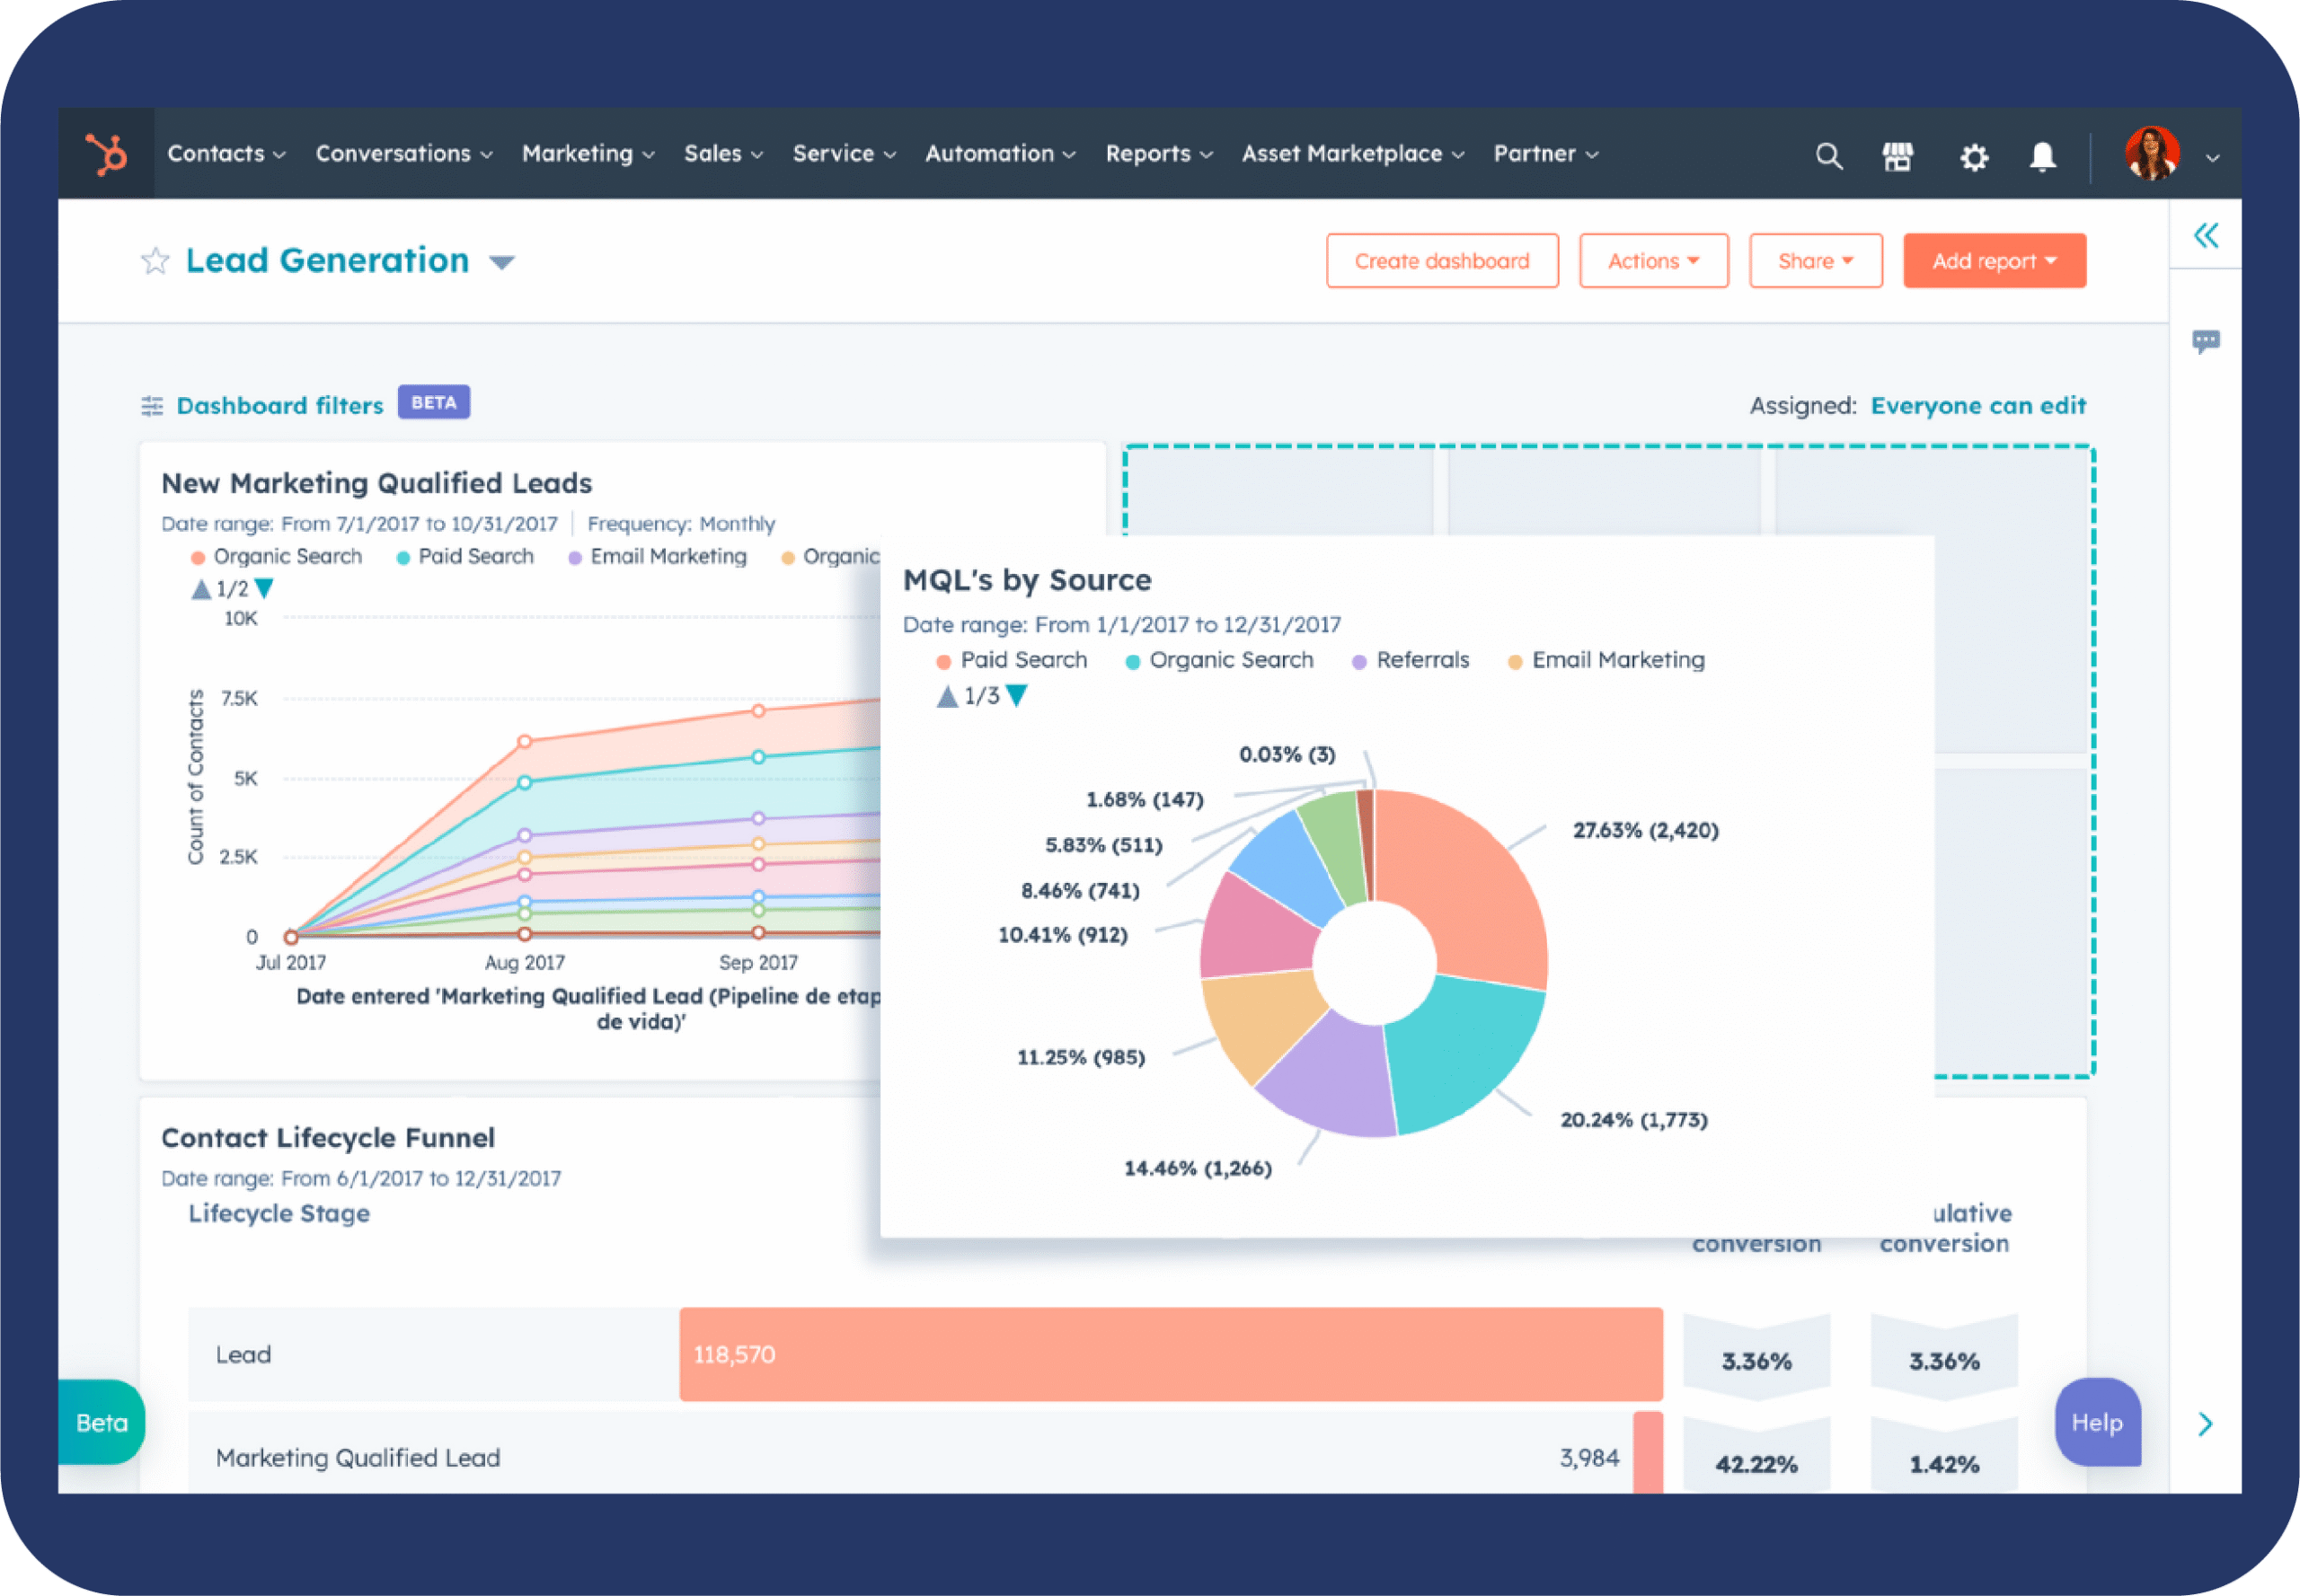
Task: Click the Dashboard filters sliders icon
Action: coord(152,405)
